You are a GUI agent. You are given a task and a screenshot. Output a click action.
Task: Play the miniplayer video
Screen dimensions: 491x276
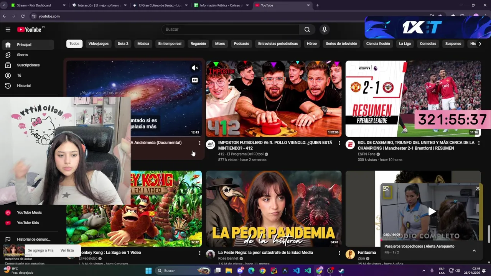(432, 211)
